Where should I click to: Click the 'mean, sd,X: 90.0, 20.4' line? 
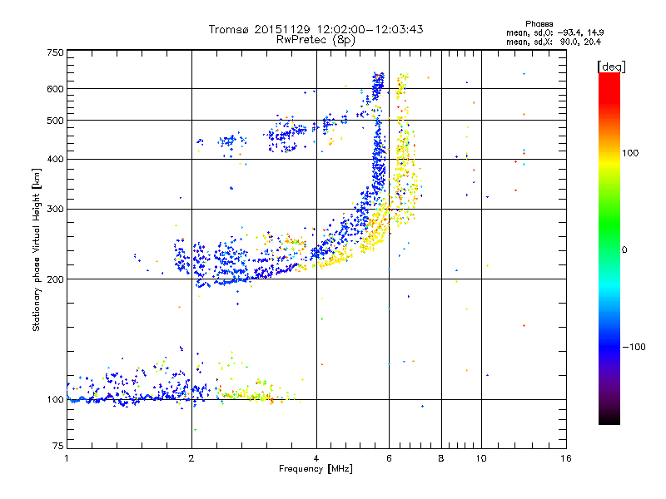[554, 42]
